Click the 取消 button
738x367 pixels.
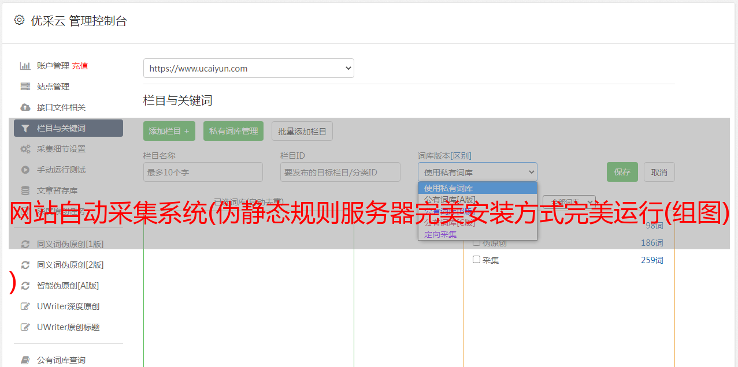click(x=659, y=172)
